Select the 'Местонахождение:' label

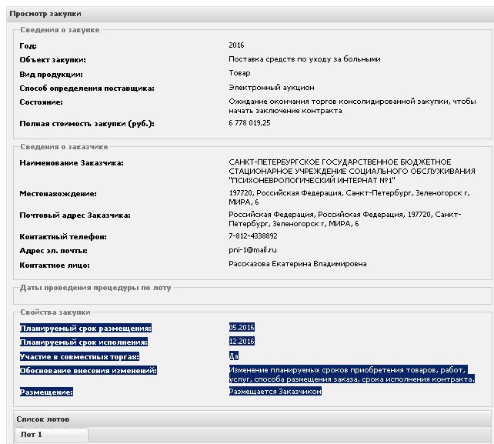58,193
